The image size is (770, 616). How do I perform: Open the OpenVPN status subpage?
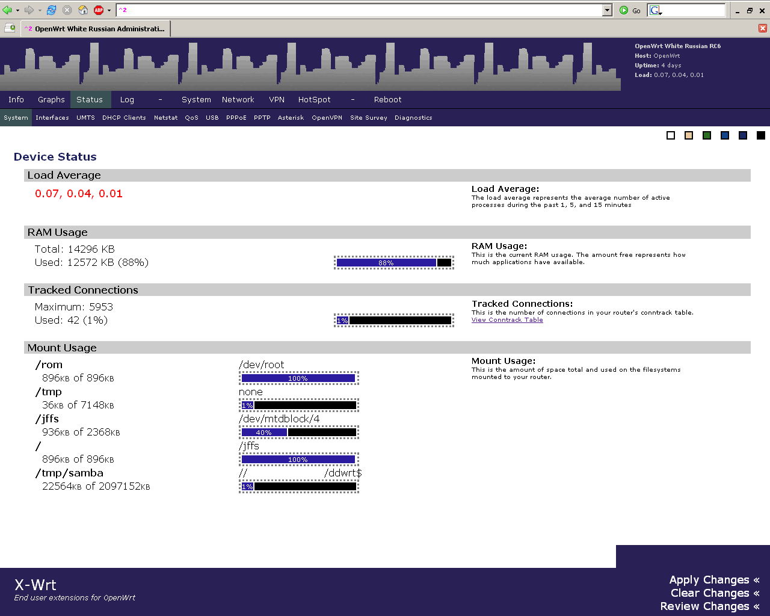pos(327,118)
